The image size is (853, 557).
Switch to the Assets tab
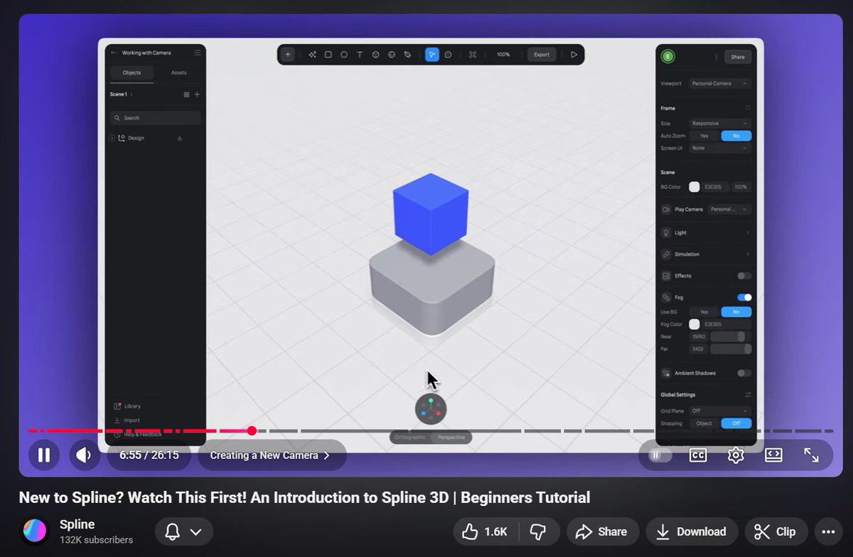pos(179,72)
